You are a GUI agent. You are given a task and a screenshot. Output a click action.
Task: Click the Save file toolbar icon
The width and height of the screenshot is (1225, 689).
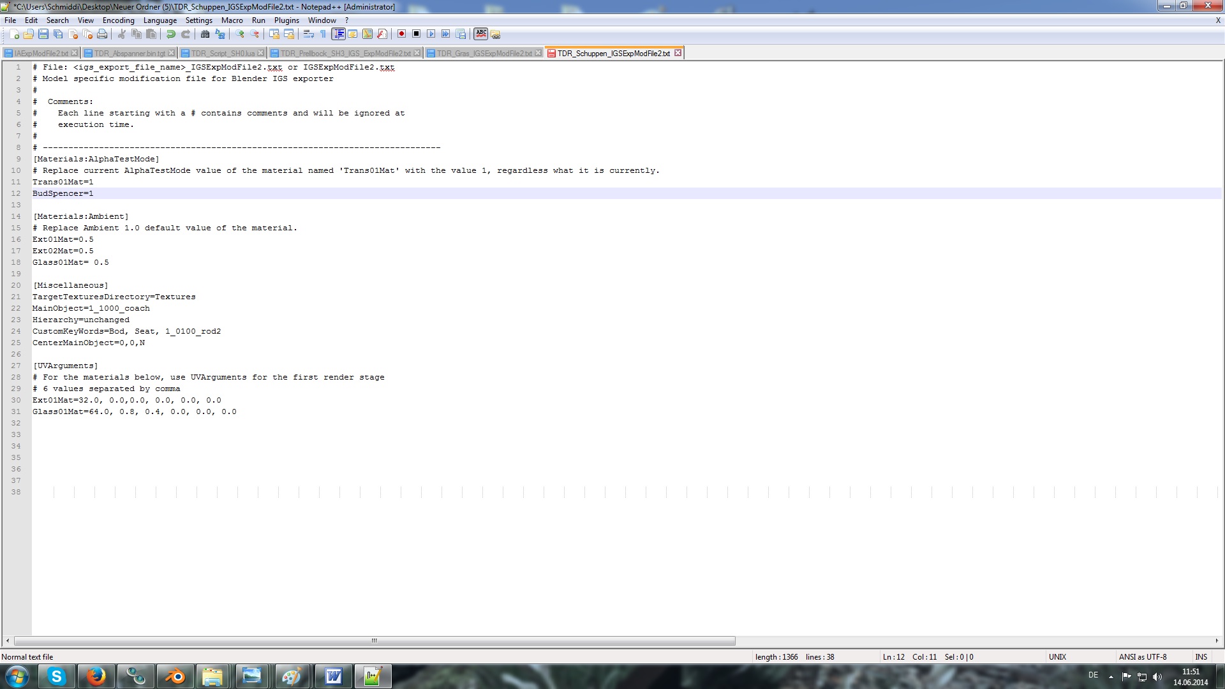tap(43, 34)
